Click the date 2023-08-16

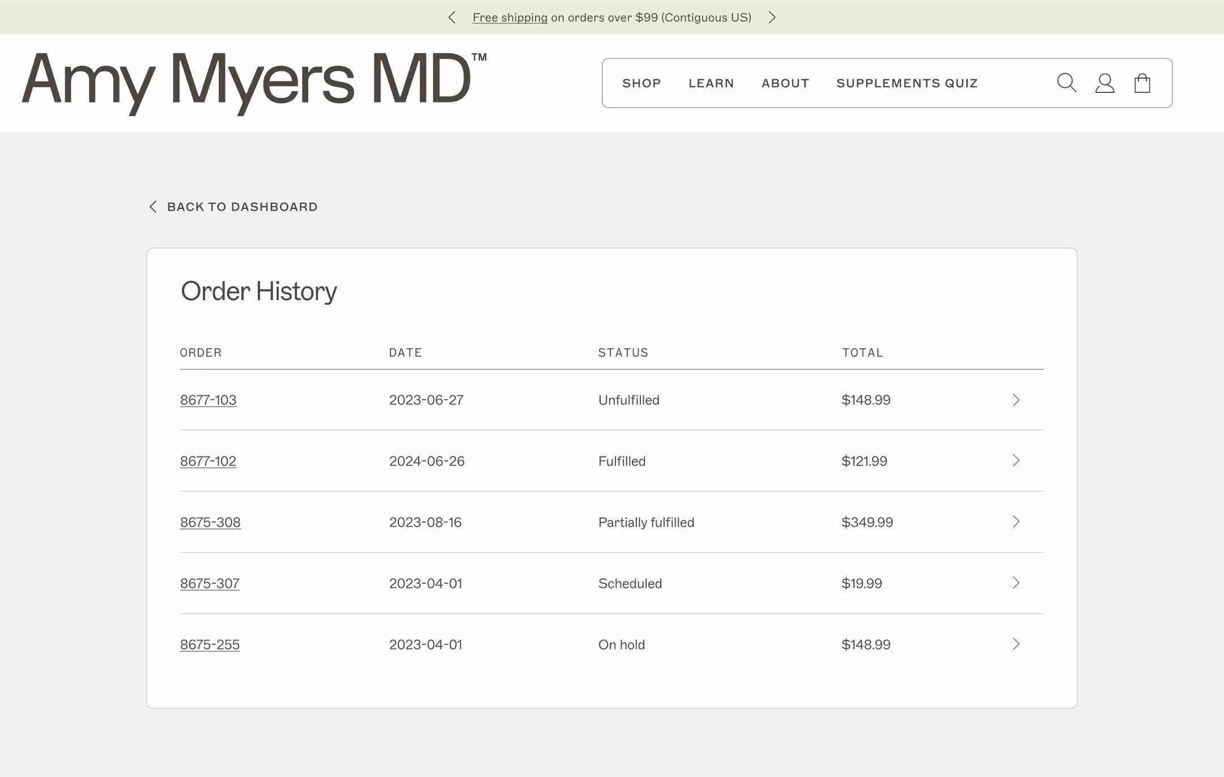425,523
